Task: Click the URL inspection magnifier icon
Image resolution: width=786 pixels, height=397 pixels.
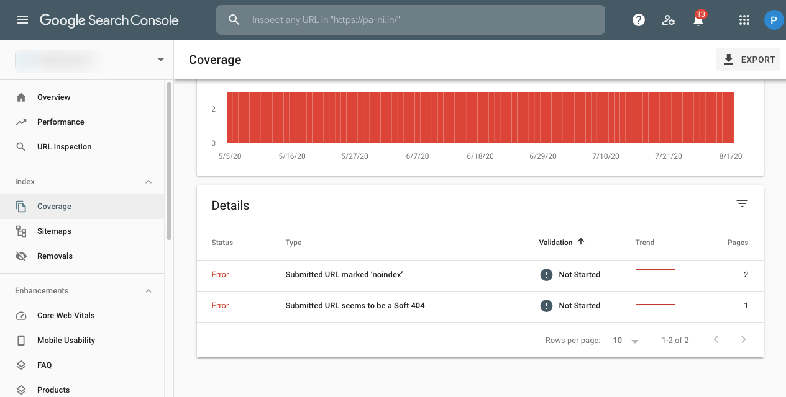Action: [x=21, y=147]
